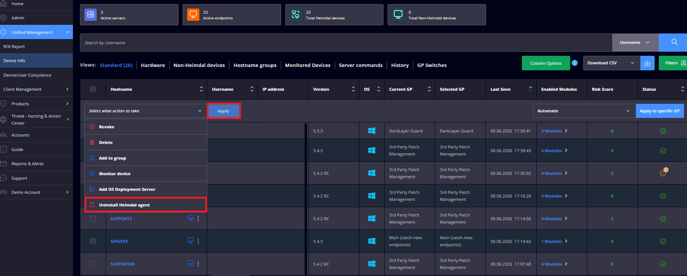
Task: Expand the Demo Account sidebar section
Action: [67, 192]
